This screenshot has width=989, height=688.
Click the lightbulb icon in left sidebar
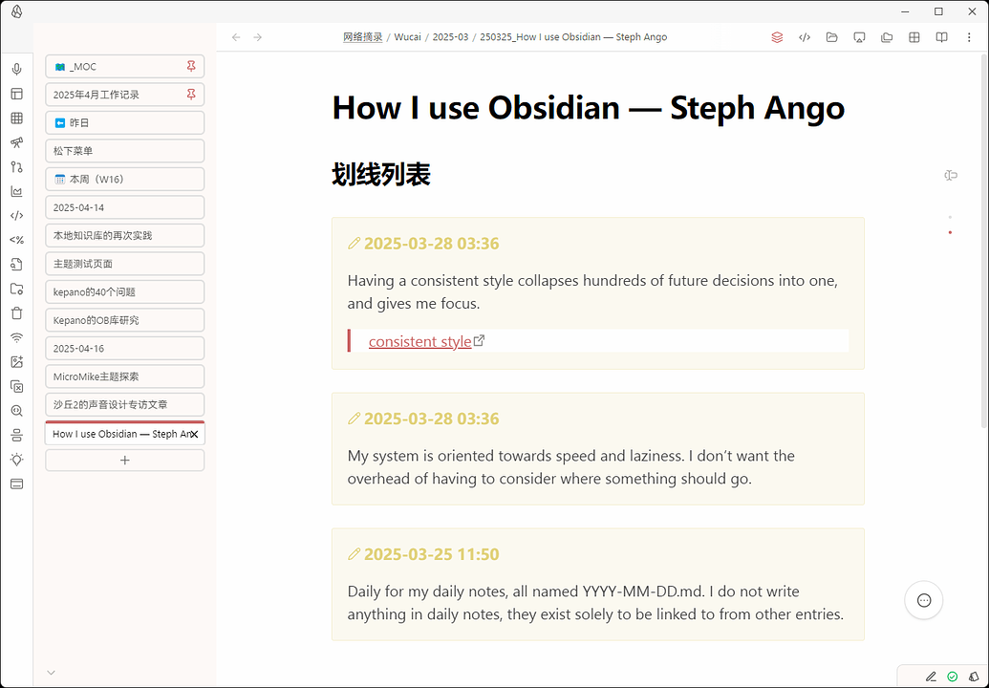[16, 459]
